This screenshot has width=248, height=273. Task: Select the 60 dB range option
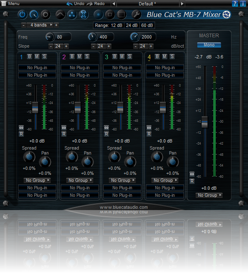pyautogui.click(x=147, y=25)
